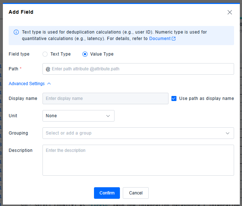
Task: Click the Display name input box
Action: [105, 98]
